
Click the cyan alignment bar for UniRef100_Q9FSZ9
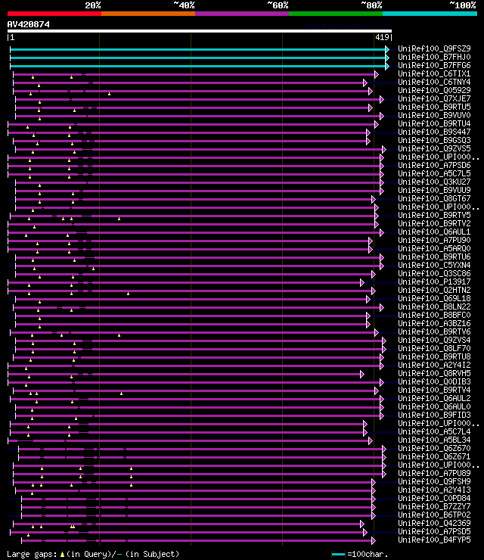click(x=199, y=49)
